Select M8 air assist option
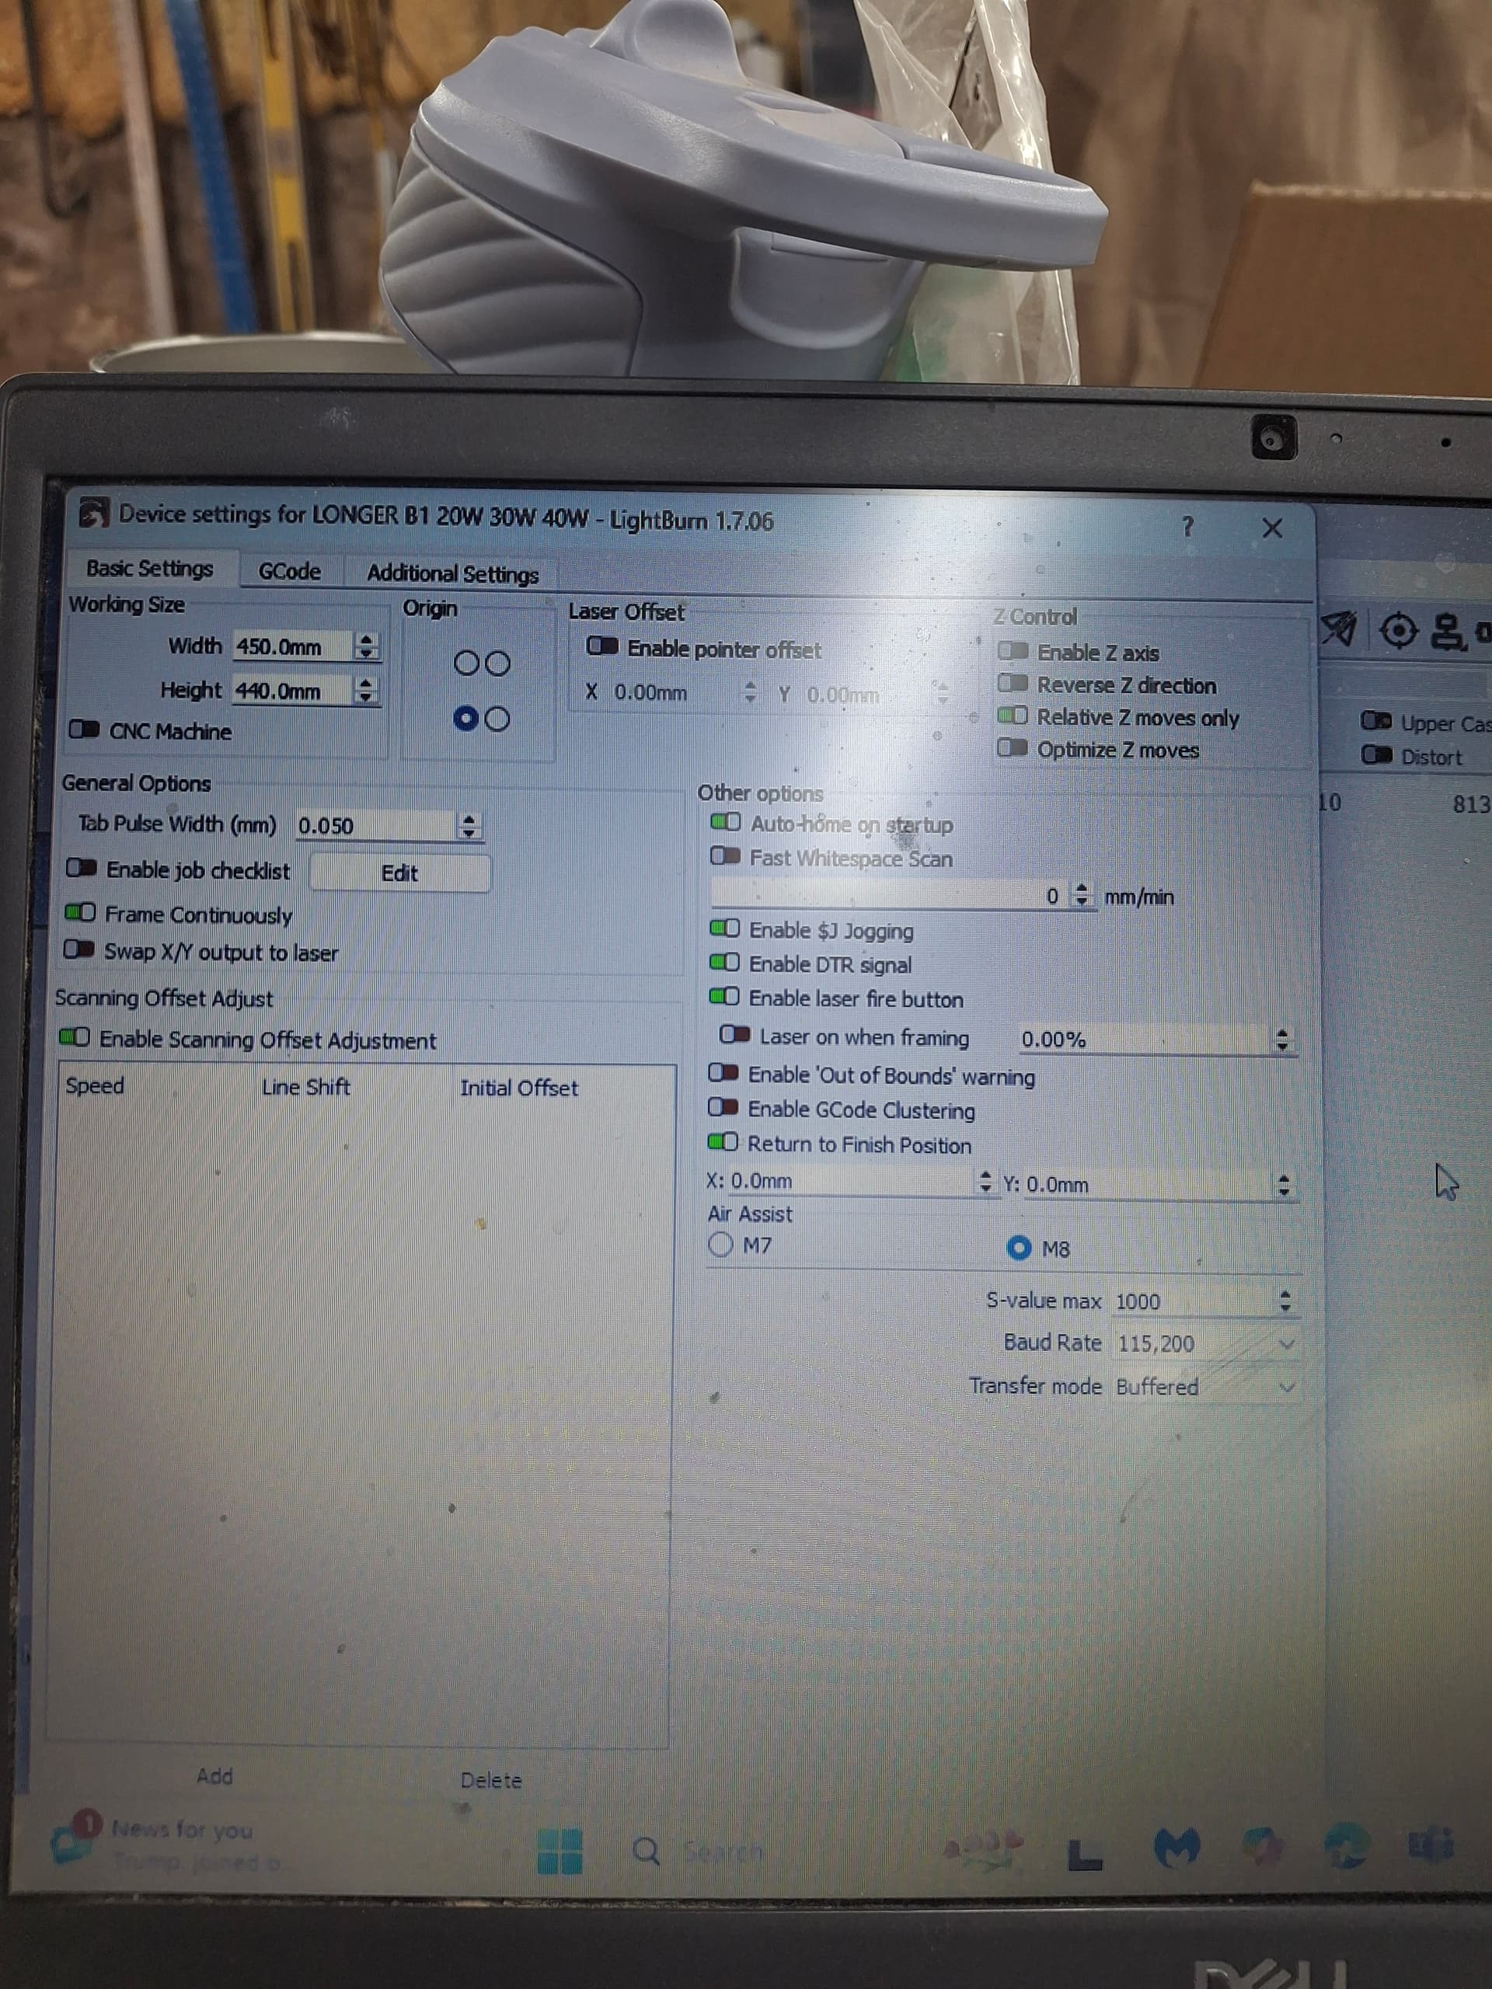1492x1989 pixels. click(x=1018, y=1248)
